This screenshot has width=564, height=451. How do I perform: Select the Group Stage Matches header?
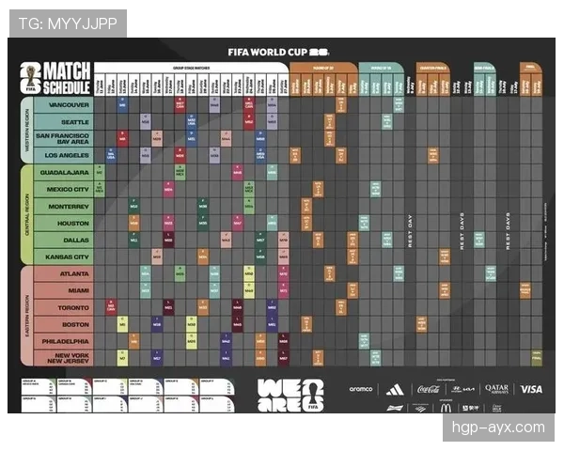192,68
